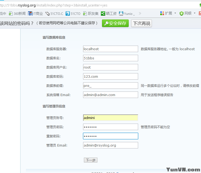The image size is (201, 173).
Task: Click the 数据表前缀 label
Action: click(55, 86)
